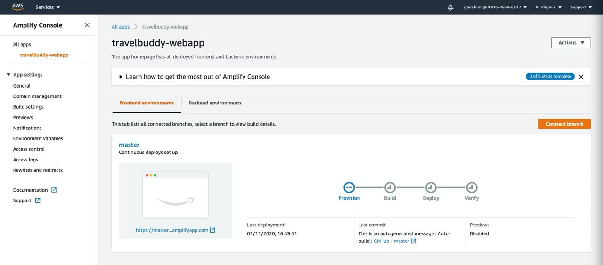Switch to Backend environments tab
Viewport: 603px width, 265px height.
[x=215, y=103]
